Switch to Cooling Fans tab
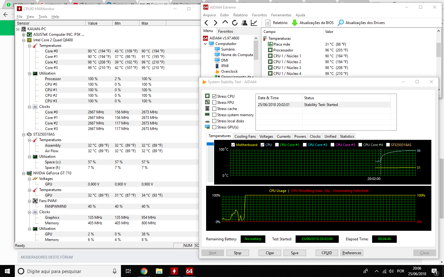Image resolution: width=444 pixels, height=277 pixels. (245, 136)
